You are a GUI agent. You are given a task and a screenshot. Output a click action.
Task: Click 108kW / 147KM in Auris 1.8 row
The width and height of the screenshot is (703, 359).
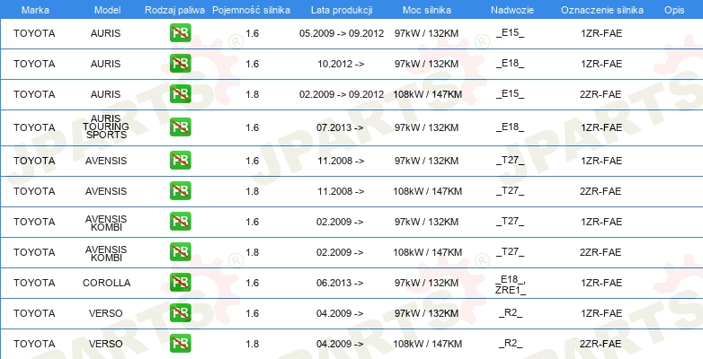pos(428,94)
